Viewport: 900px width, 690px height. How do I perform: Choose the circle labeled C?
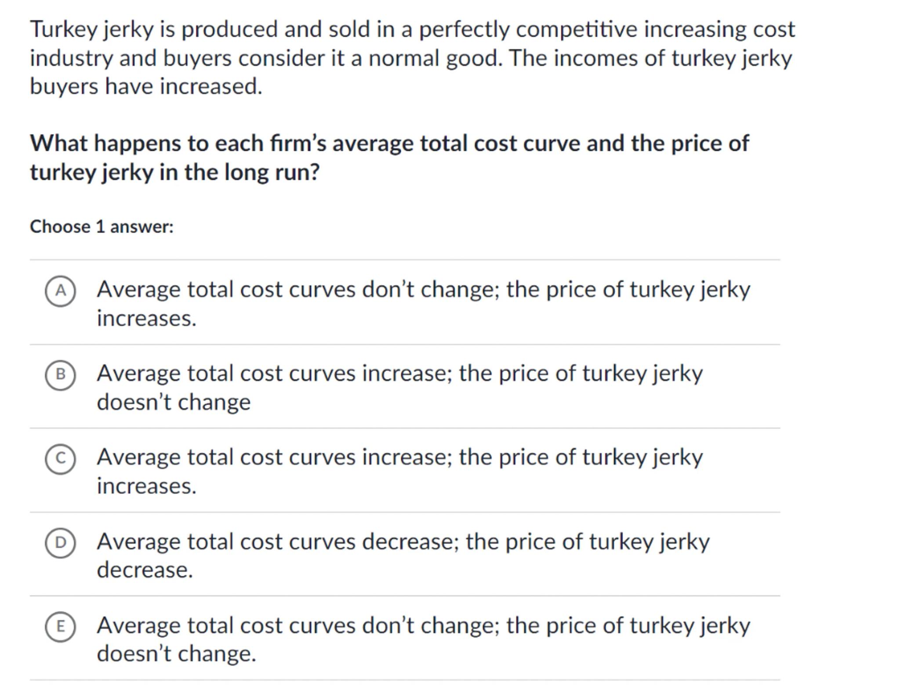[60, 459]
